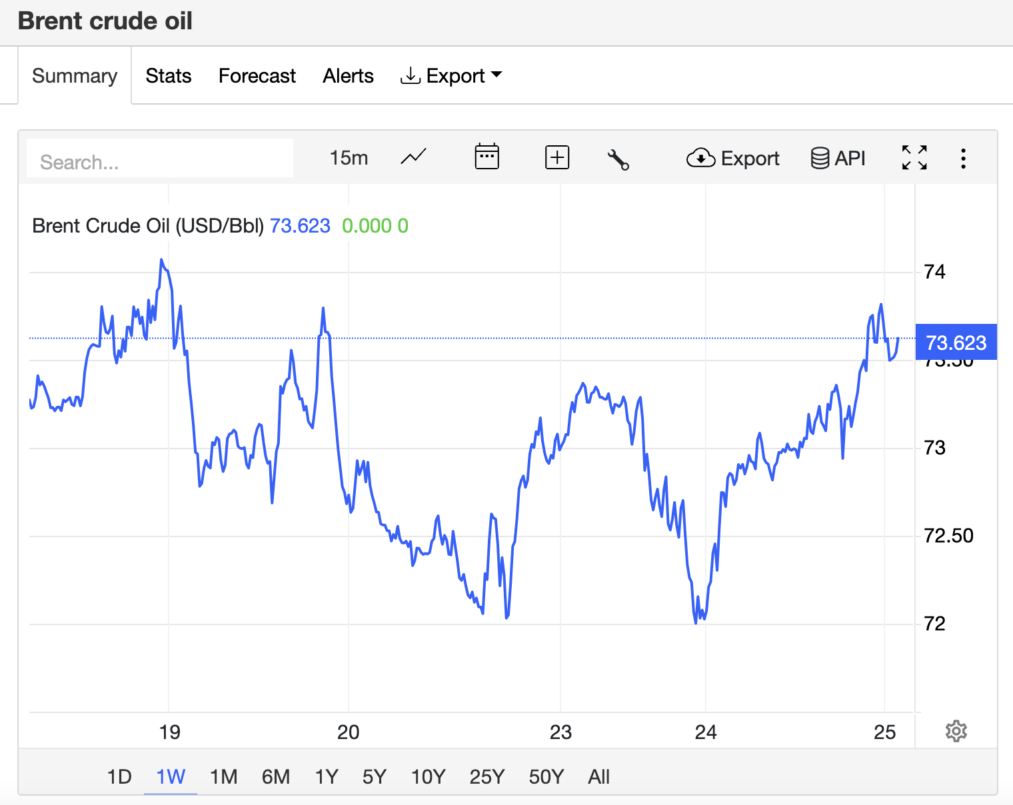1013x805 pixels.
Task: Click the 73.623 current price label
Action: [x=956, y=343]
